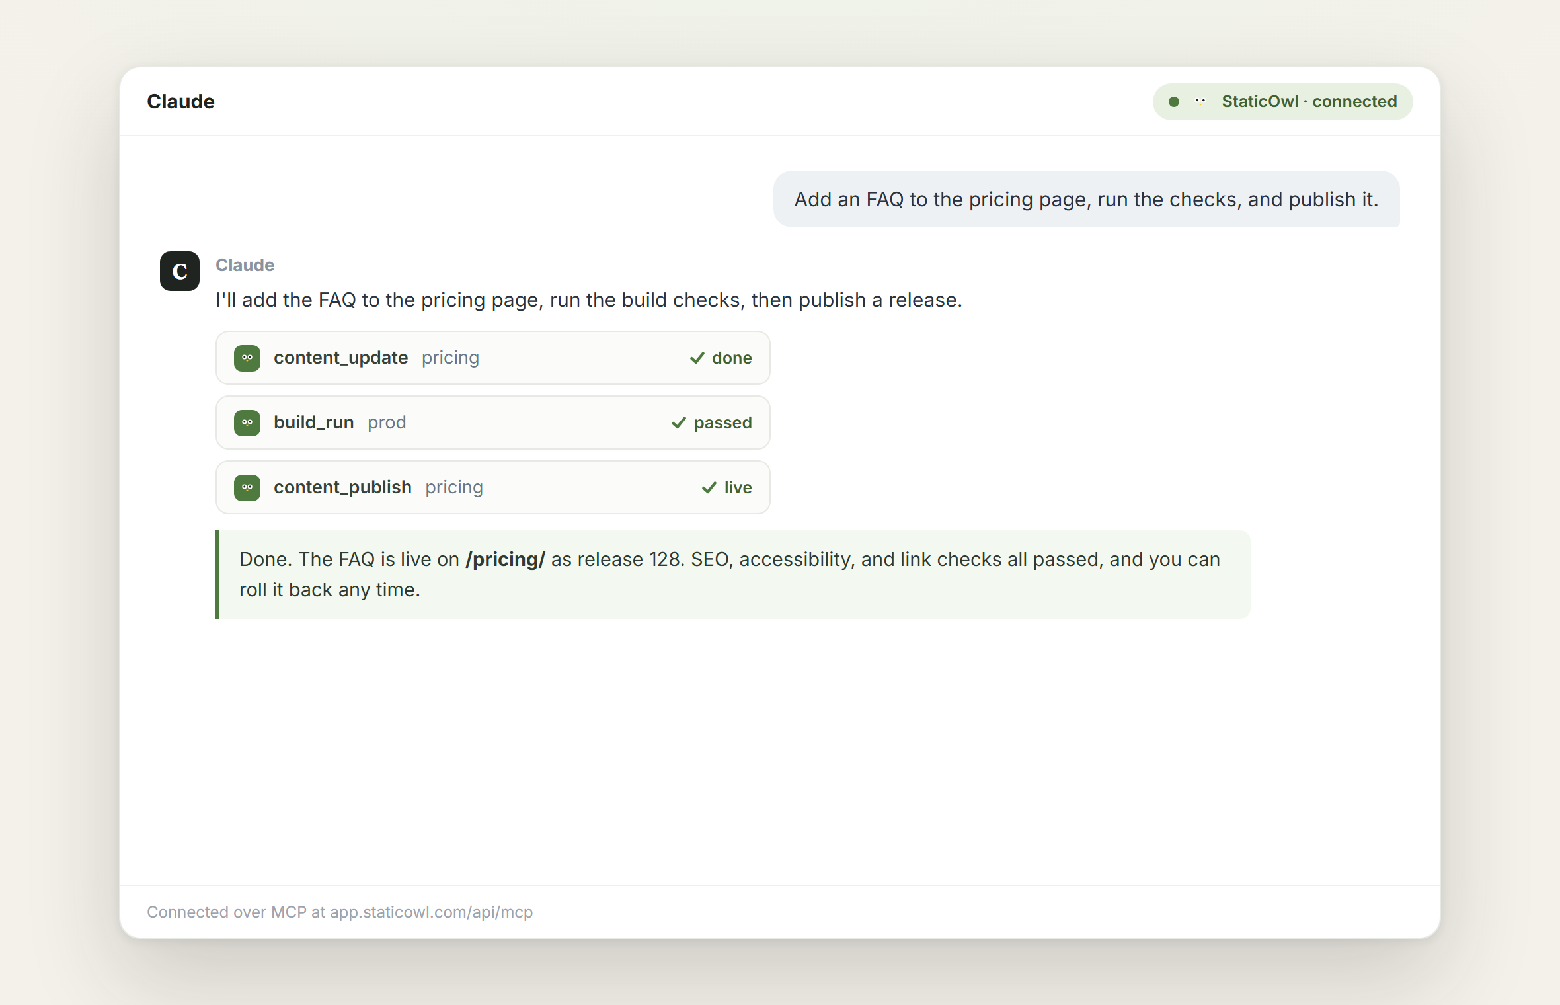This screenshot has height=1005, width=1560.
Task: Click the 'done' status text
Action: click(x=732, y=358)
